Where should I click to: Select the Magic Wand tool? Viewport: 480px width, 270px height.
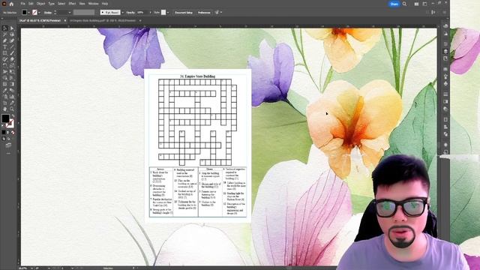click(x=5, y=34)
